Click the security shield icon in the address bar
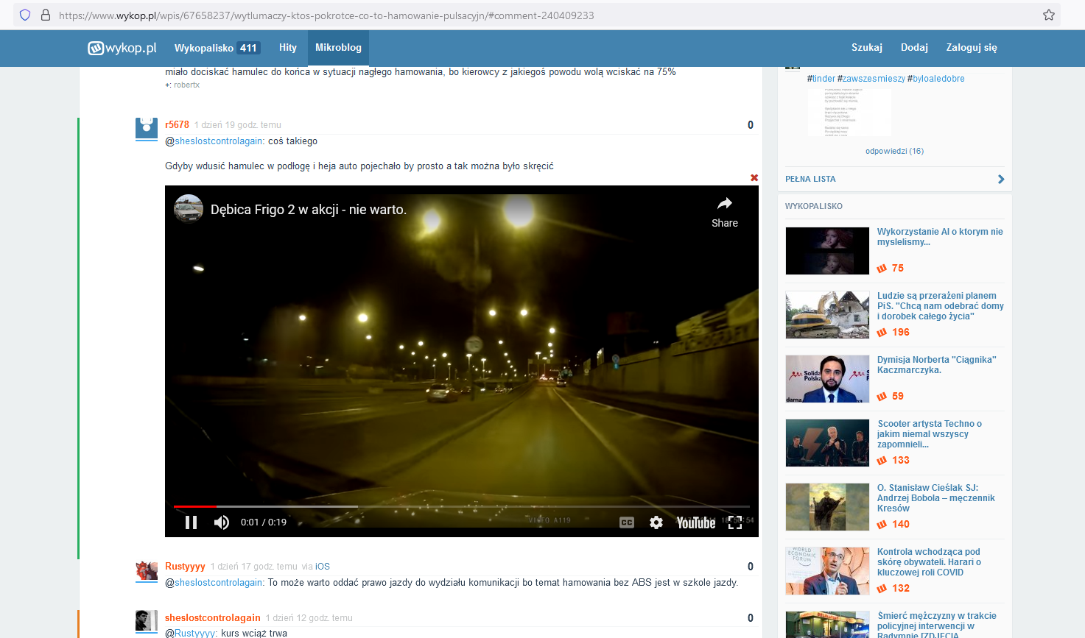1085x638 pixels. point(25,14)
